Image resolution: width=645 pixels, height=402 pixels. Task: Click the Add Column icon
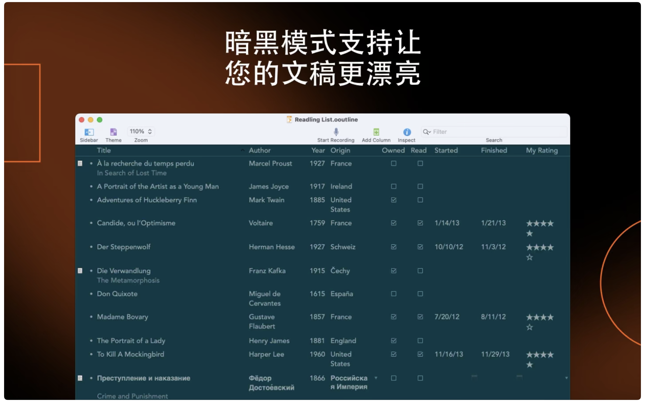point(376,132)
